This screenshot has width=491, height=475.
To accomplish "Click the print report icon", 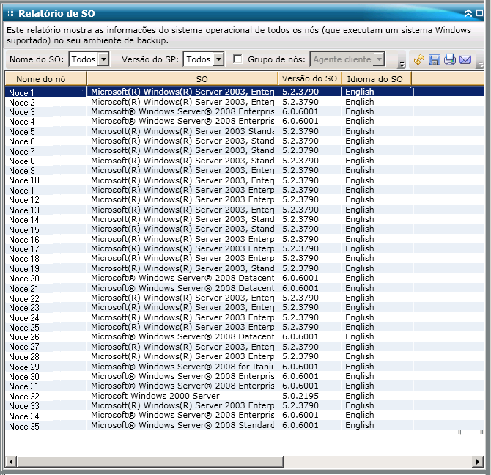I will 450,59.
